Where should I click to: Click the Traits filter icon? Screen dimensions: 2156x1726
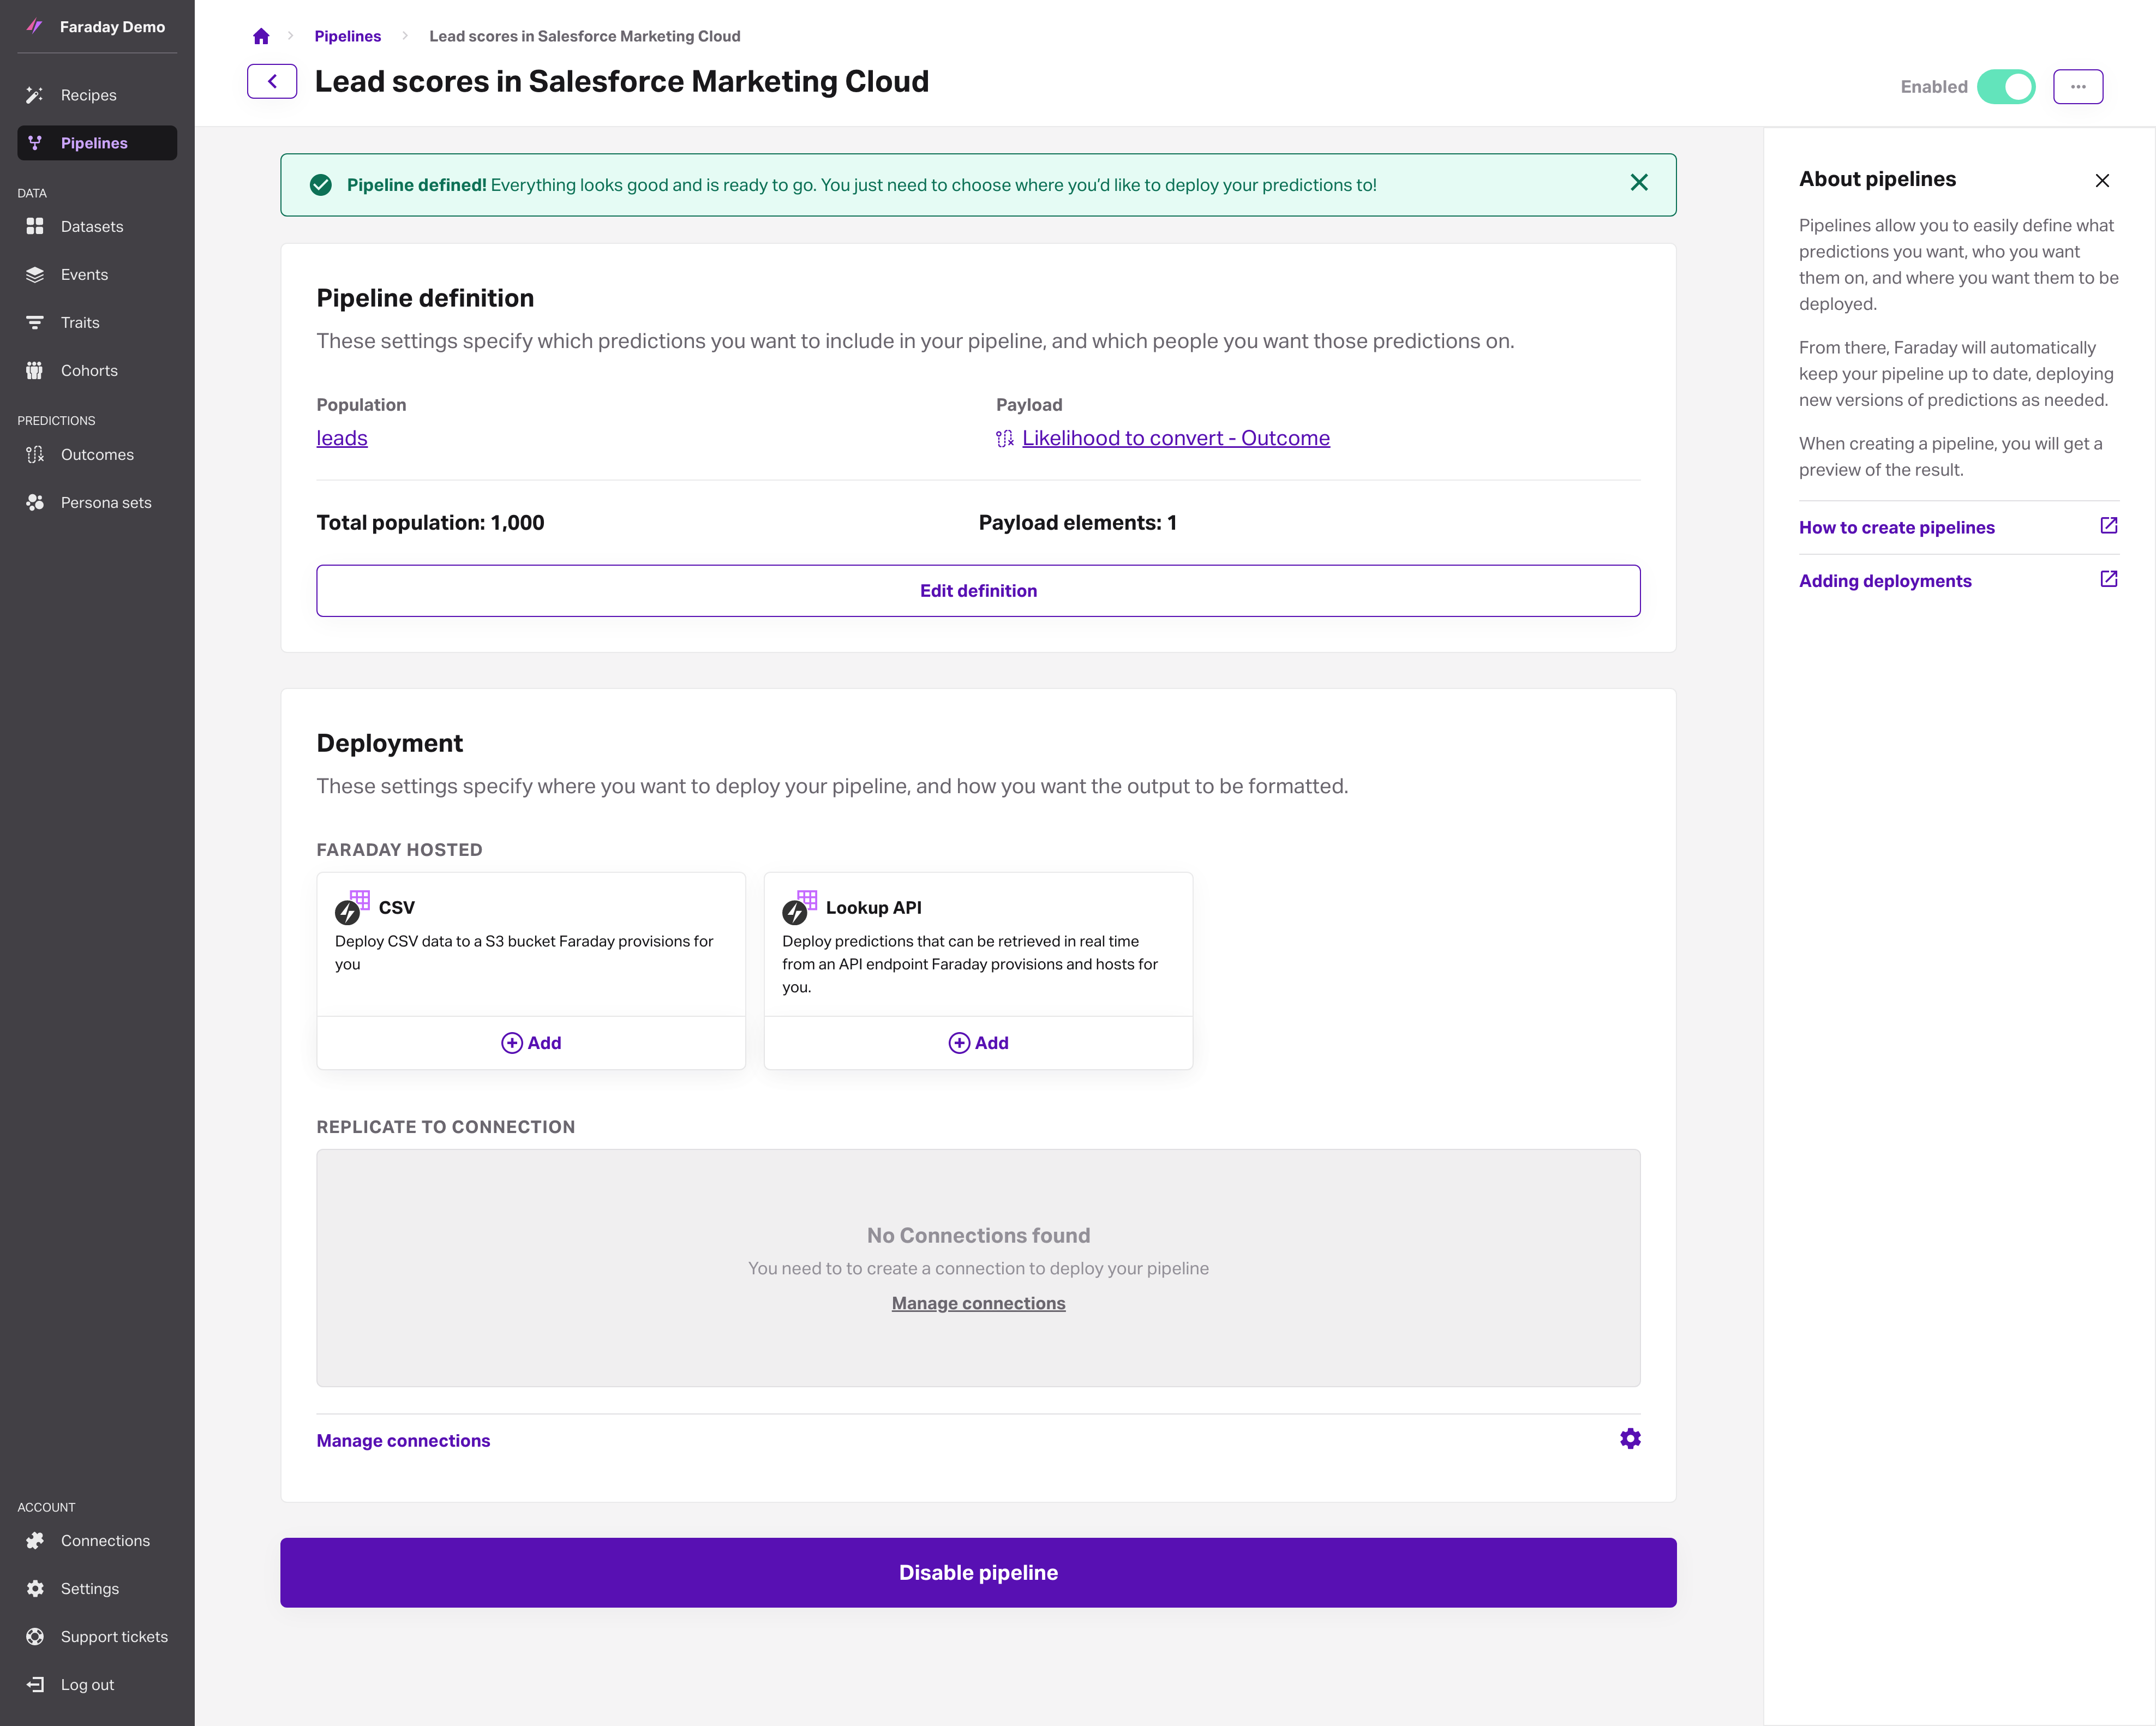click(35, 322)
